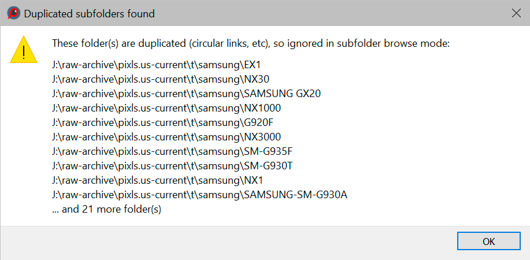The image size is (530, 260).
Task: Click the SAMSUNG-SM-G930A folder path
Action: [199, 195]
